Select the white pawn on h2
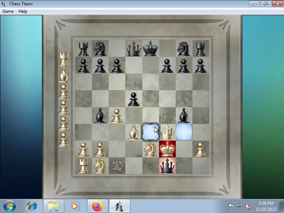284x213 pixels. pyautogui.click(x=200, y=149)
